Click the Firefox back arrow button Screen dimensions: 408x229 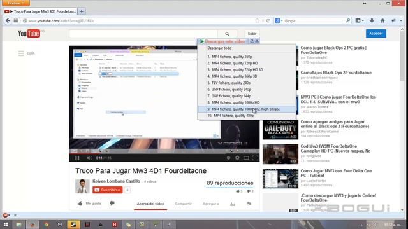[x=8, y=20]
